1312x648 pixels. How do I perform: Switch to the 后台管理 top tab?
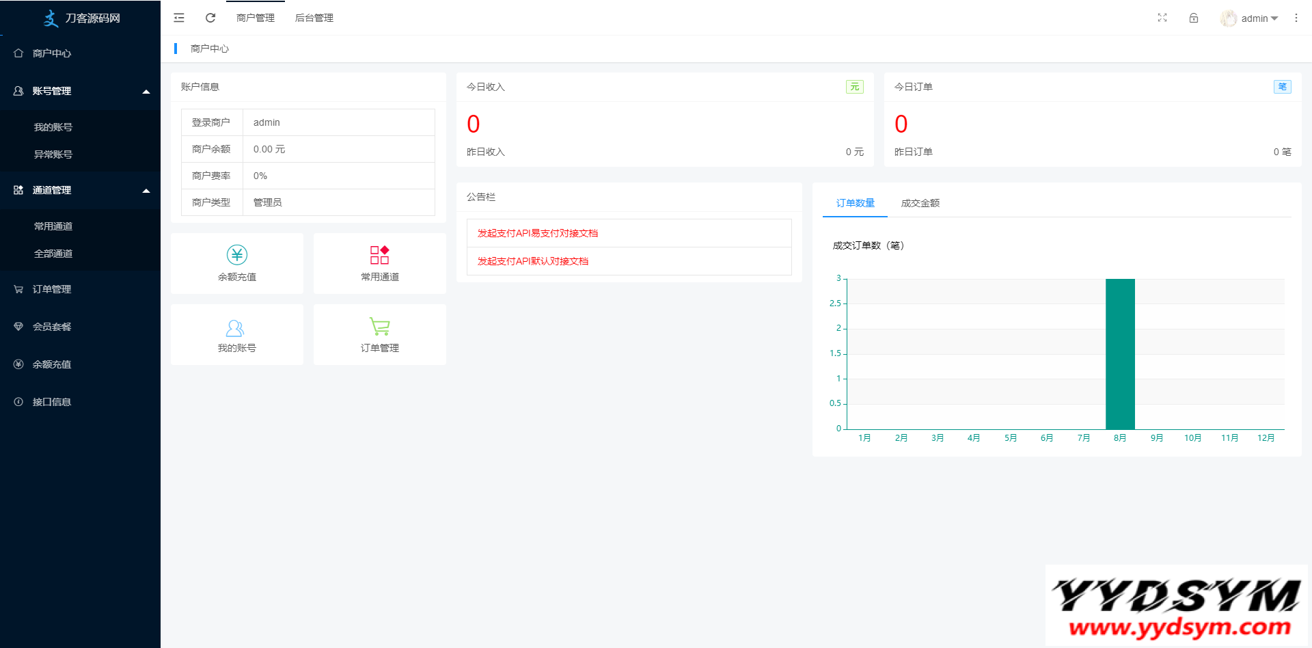point(314,18)
